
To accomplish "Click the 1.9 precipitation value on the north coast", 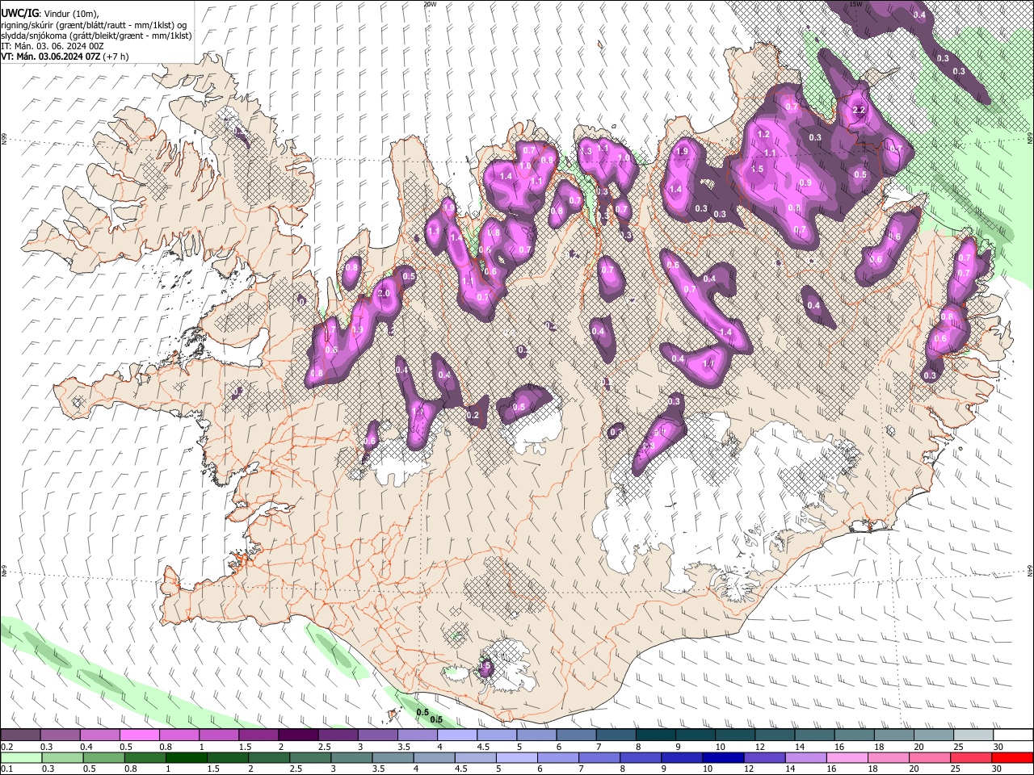I will 682,152.
